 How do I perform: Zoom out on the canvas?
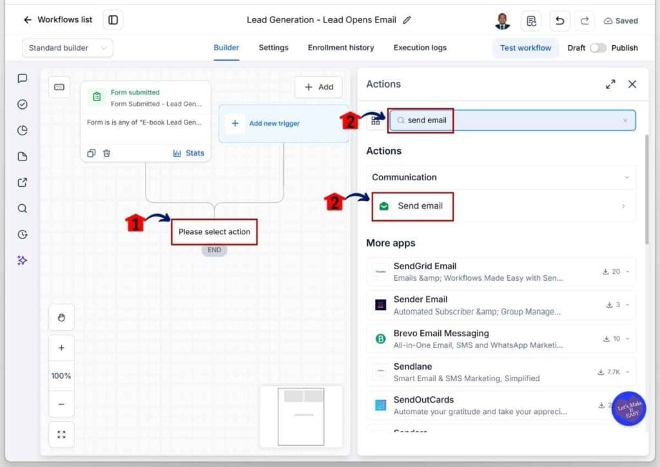pos(61,404)
